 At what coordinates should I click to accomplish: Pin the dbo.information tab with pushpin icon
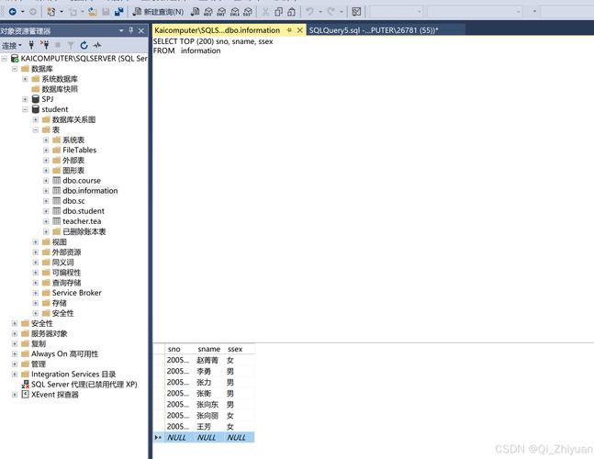[x=289, y=30]
